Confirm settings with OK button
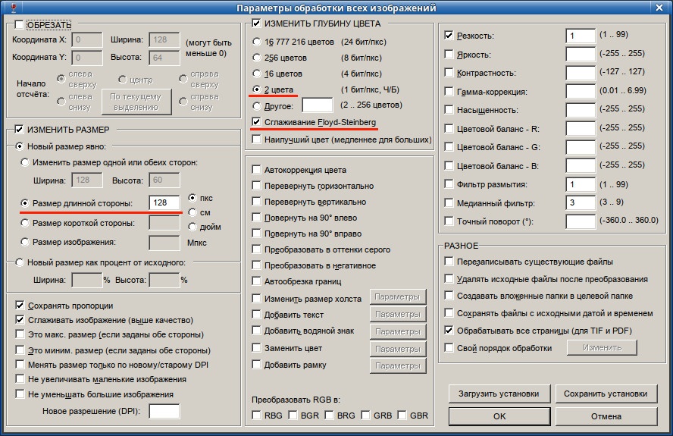This screenshot has height=436, width=673. click(x=499, y=416)
